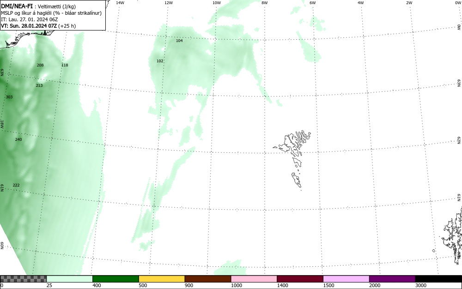Click the value label 102 on the map
The width and height of the screenshot is (462, 289).
click(160, 61)
